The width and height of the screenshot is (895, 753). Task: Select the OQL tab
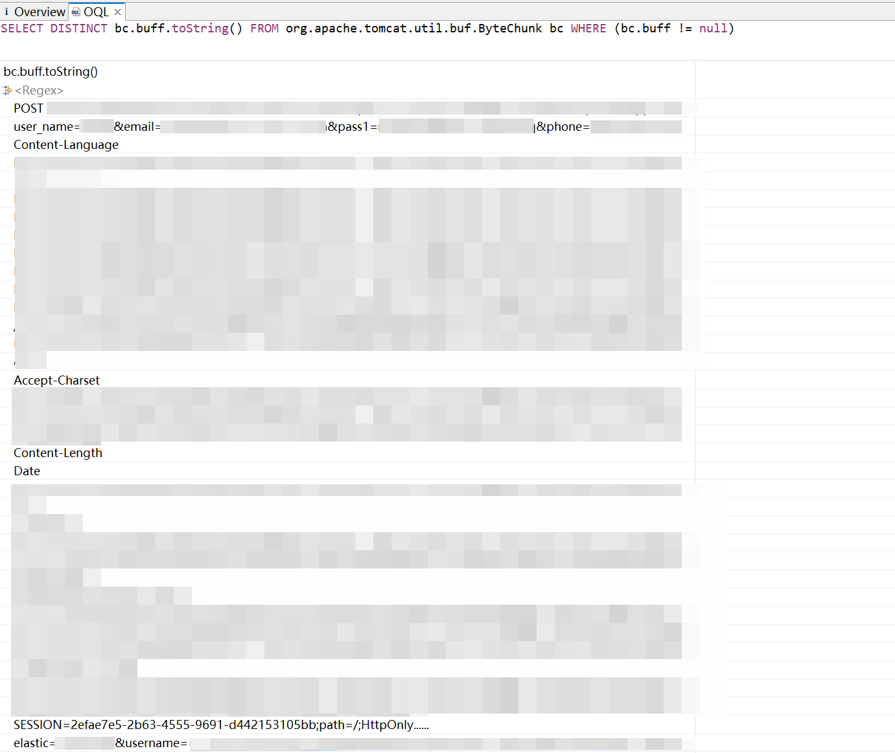[96, 12]
